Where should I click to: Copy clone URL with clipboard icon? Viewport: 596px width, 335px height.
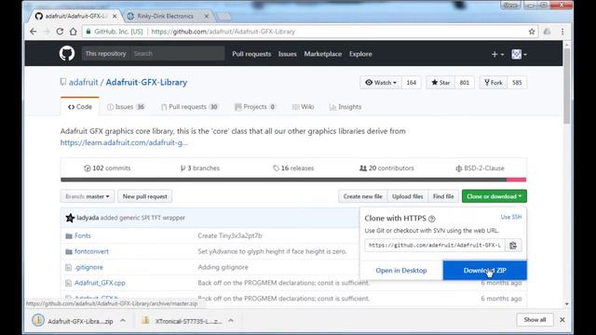click(513, 246)
